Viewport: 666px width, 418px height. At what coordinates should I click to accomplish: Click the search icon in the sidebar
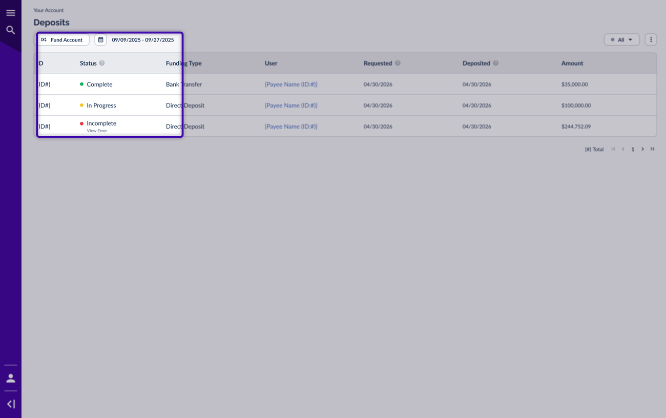coord(10,30)
